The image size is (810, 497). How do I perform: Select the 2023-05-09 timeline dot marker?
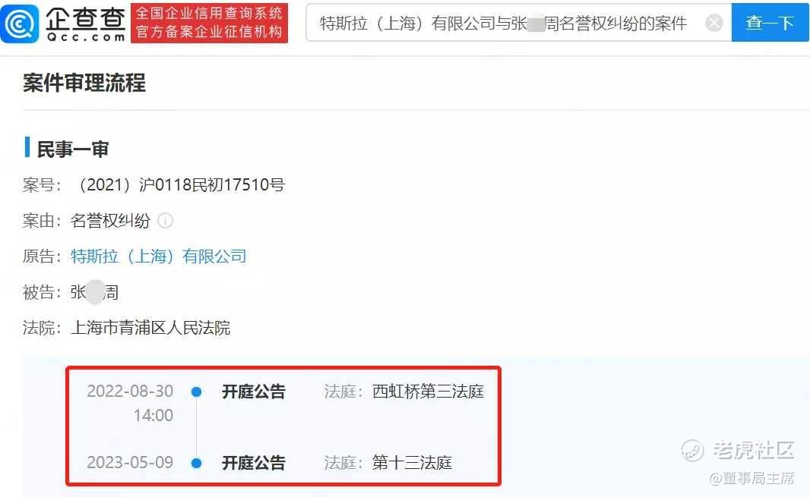196,463
